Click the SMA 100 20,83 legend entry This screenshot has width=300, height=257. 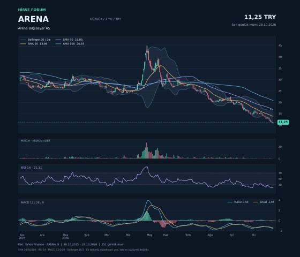70,44
